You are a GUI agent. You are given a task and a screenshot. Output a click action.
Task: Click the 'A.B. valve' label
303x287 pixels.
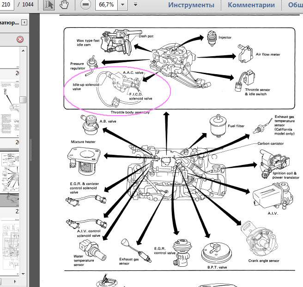(108, 121)
